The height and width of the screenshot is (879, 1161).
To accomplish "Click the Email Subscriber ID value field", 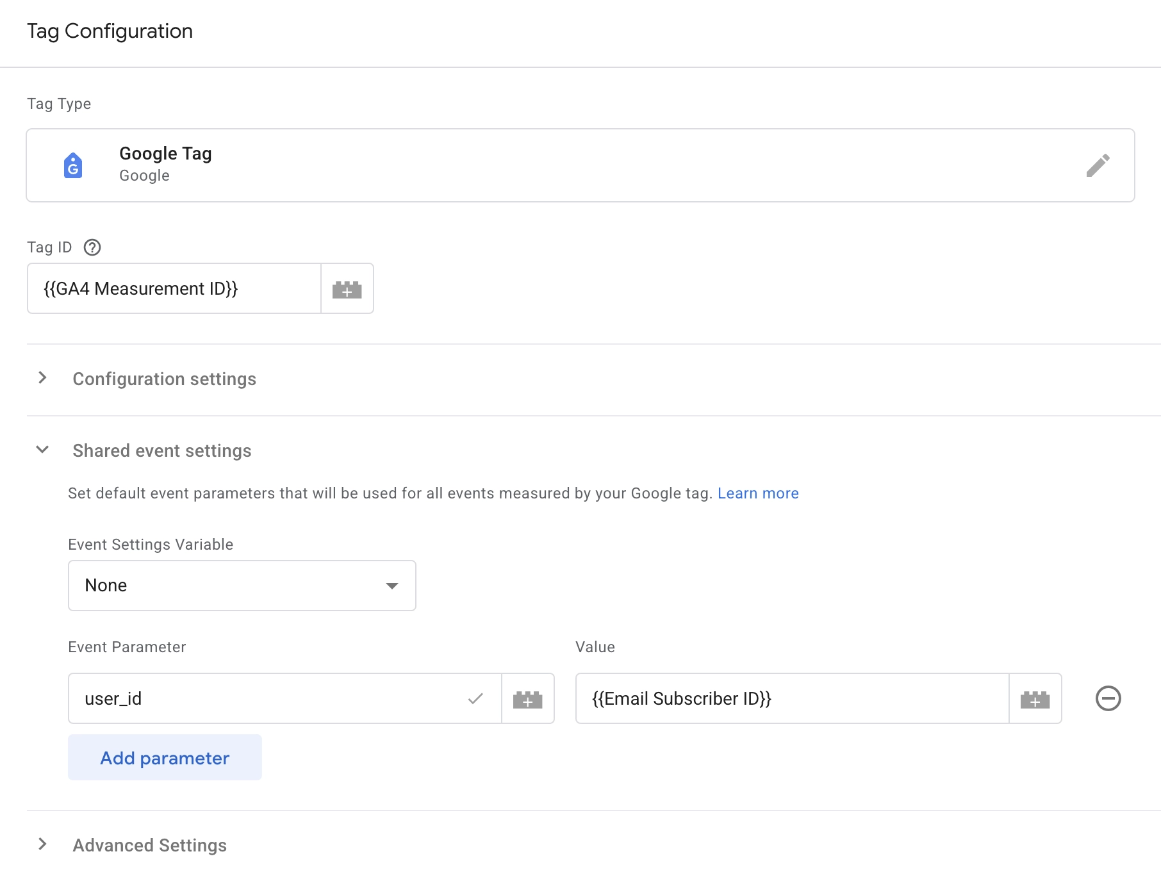I will [792, 699].
